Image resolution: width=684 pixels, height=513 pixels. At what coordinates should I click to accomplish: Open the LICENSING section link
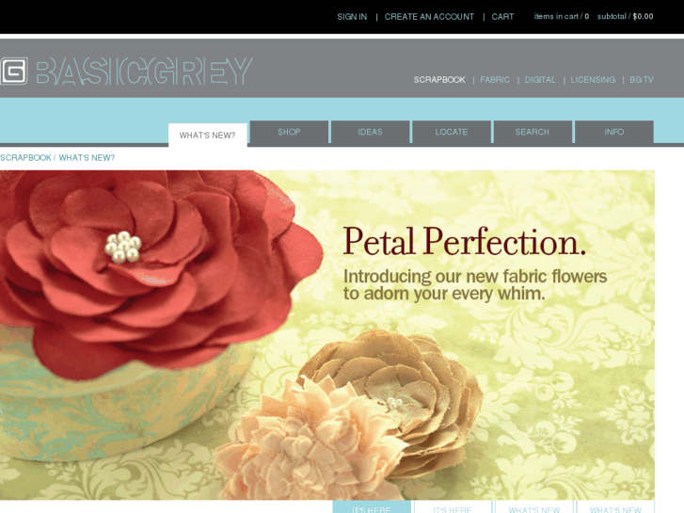click(x=593, y=80)
